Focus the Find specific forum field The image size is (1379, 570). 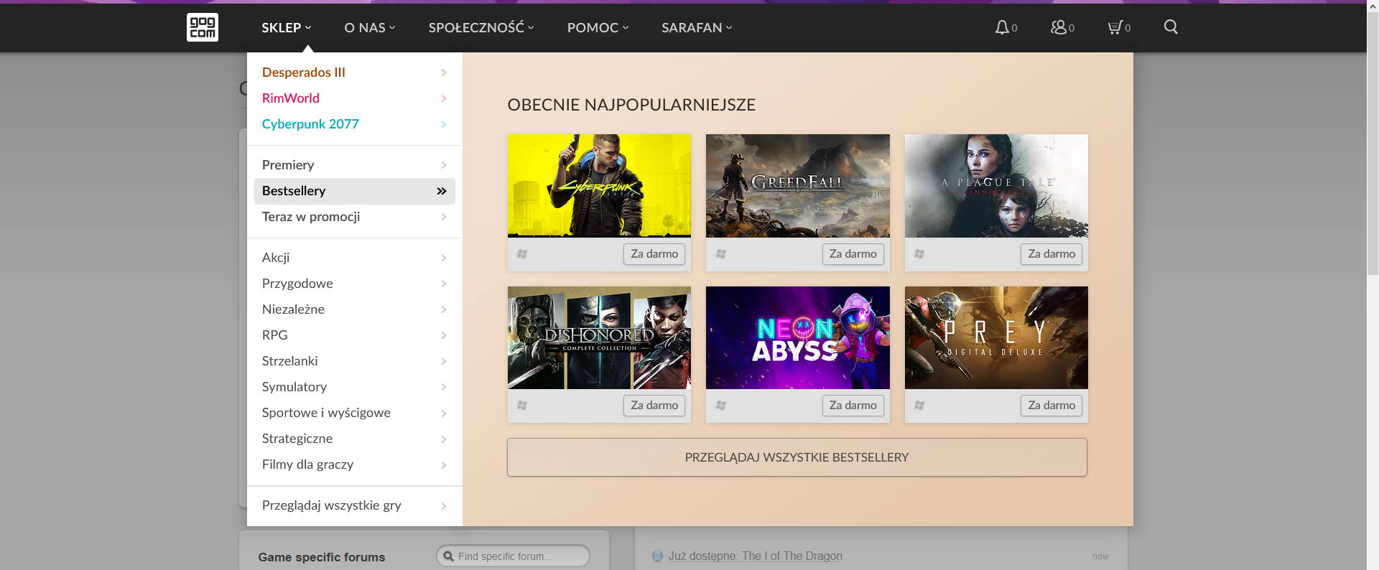coord(513,556)
